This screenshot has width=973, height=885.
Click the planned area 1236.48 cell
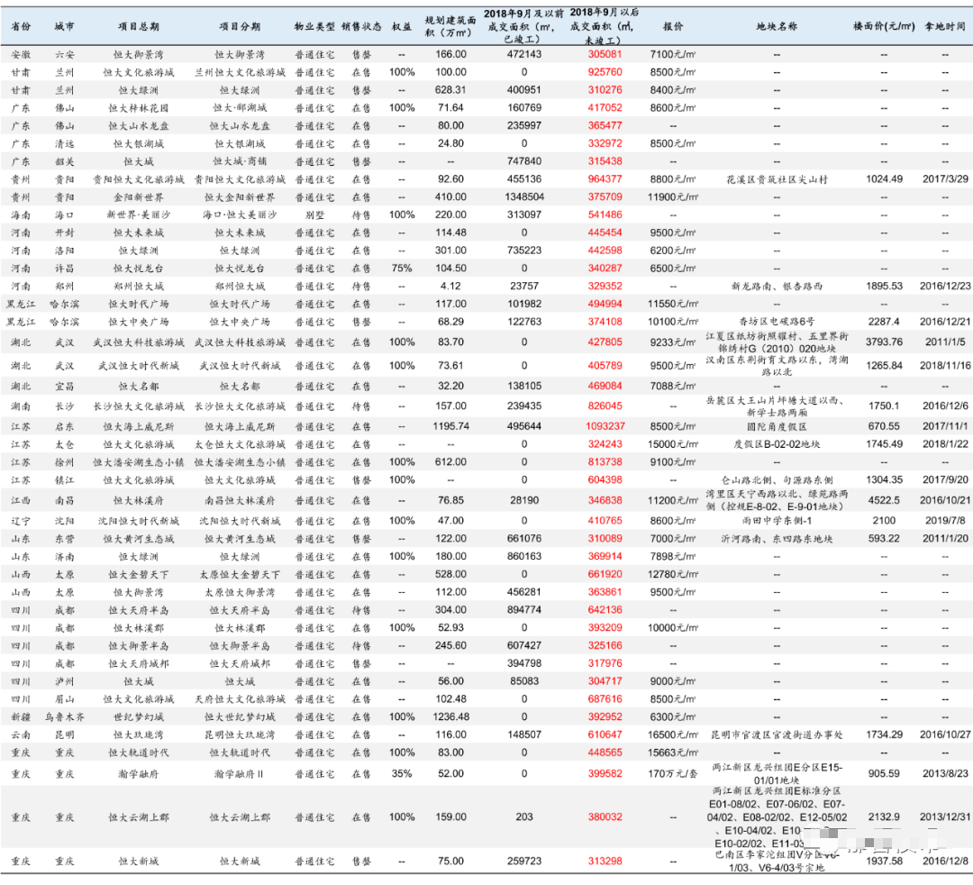[451, 717]
